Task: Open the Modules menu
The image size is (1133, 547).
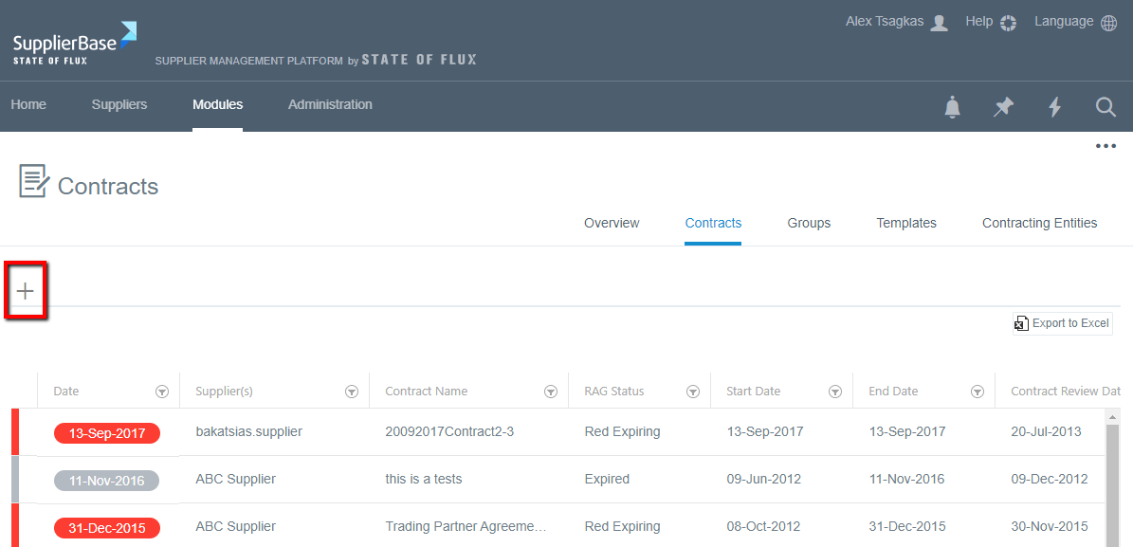Action: tap(217, 104)
